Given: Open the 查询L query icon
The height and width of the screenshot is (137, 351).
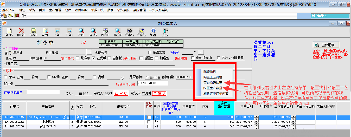Looking at the screenshot, I should tap(45, 31).
